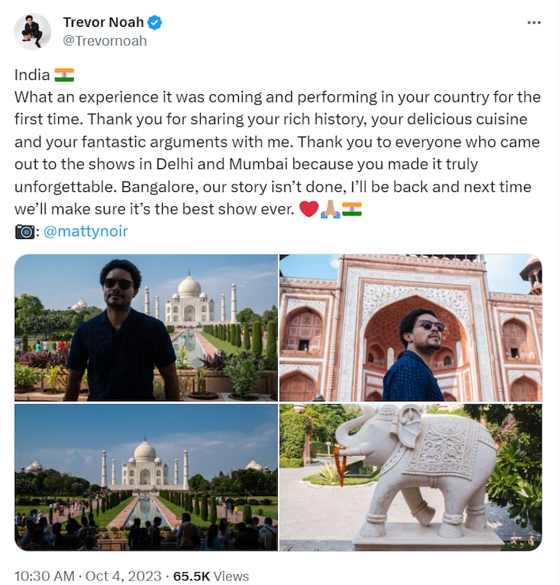560x585 pixels.
Task: Click the tweet text paragraph
Action: pyautogui.click(x=278, y=153)
